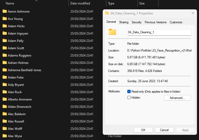Click the Adam Scott folder icon
The height and width of the screenshot is (140, 199).
click(x=5, y=48)
